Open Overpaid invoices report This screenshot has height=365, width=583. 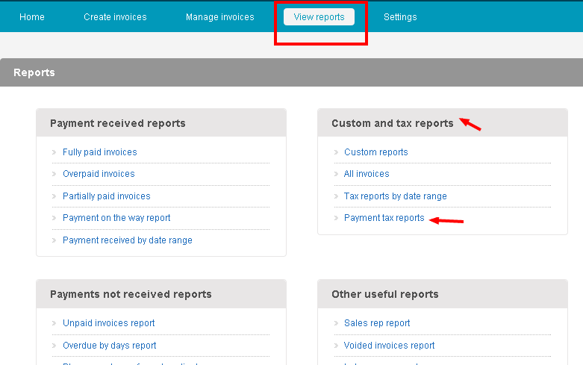[x=99, y=174]
